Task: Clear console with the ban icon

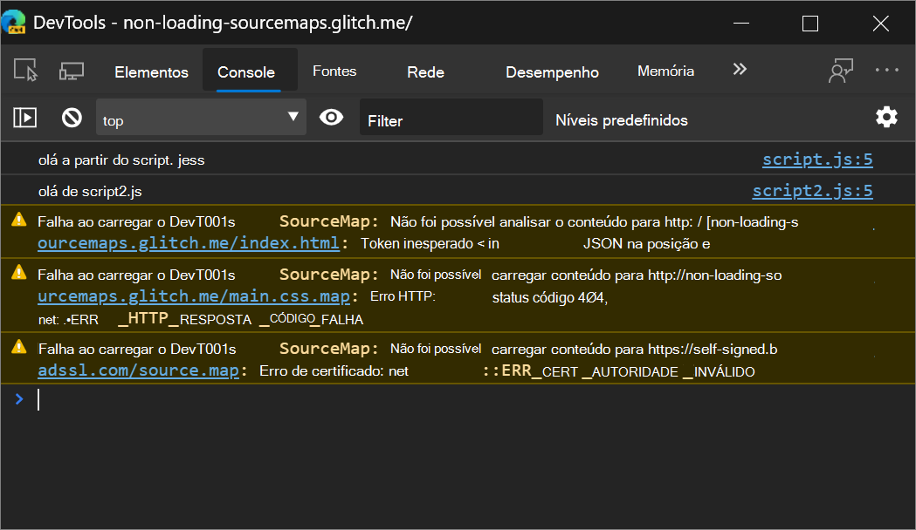Action: coord(71,118)
